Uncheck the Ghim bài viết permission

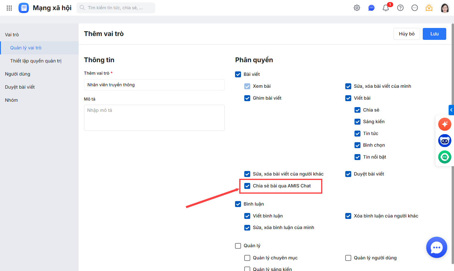point(247,98)
